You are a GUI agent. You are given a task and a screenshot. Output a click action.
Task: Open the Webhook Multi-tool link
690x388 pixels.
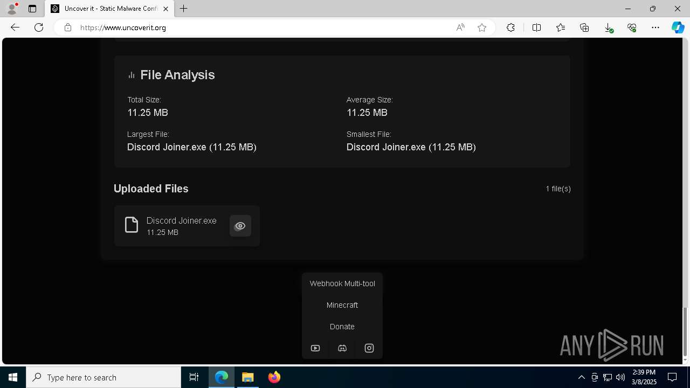click(x=342, y=283)
